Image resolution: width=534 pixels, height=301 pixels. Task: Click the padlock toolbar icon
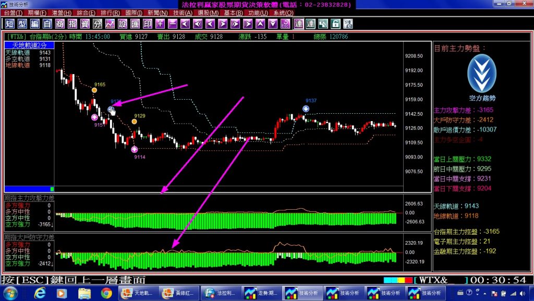click(x=335, y=23)
